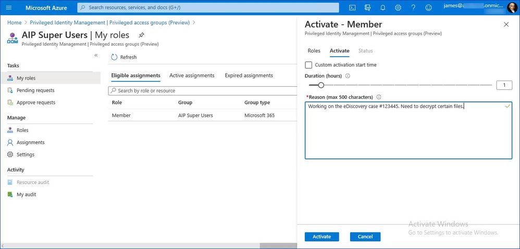The image size is (520, 249).
Task: Click the Duration hours slider handle
Action: (320, 85)
